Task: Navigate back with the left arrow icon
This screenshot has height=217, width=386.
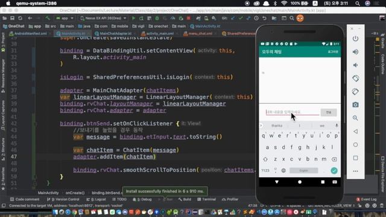Action: point(30,18)
